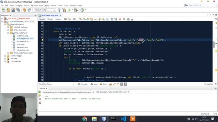
Task: Click the New File toolbar icon
Action: coord(4,10)
